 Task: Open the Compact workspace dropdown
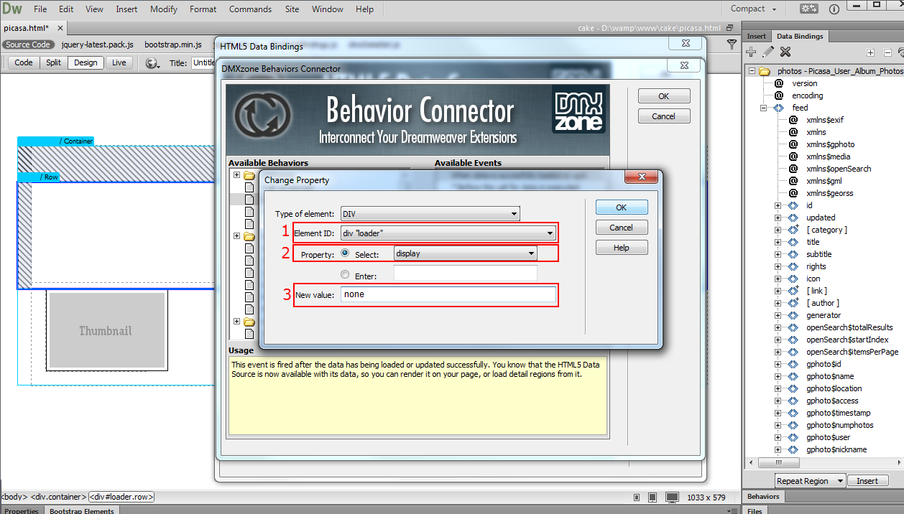(754, 9)
